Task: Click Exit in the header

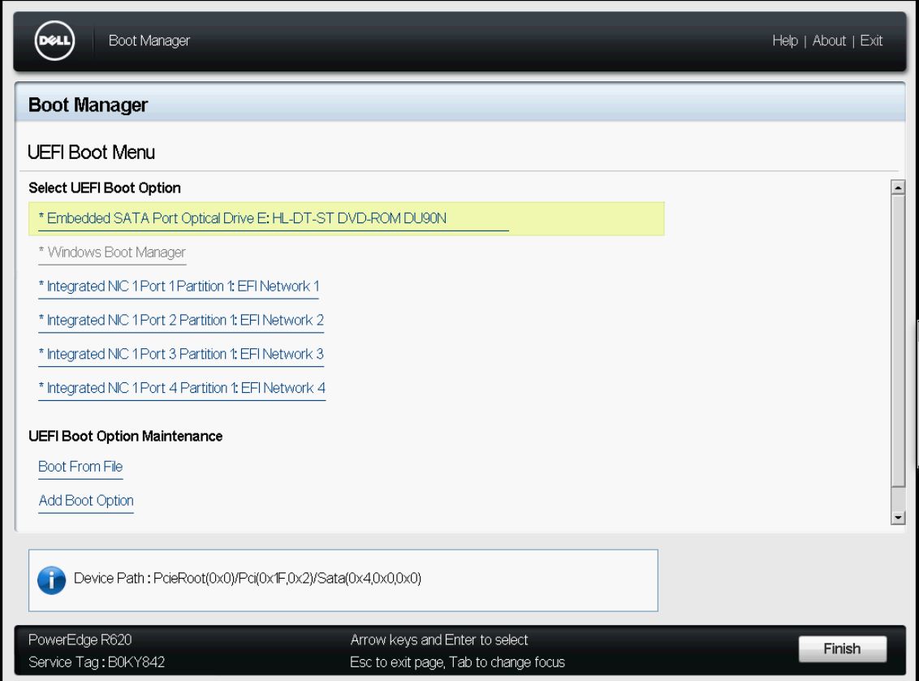Action: click(871, 41)
